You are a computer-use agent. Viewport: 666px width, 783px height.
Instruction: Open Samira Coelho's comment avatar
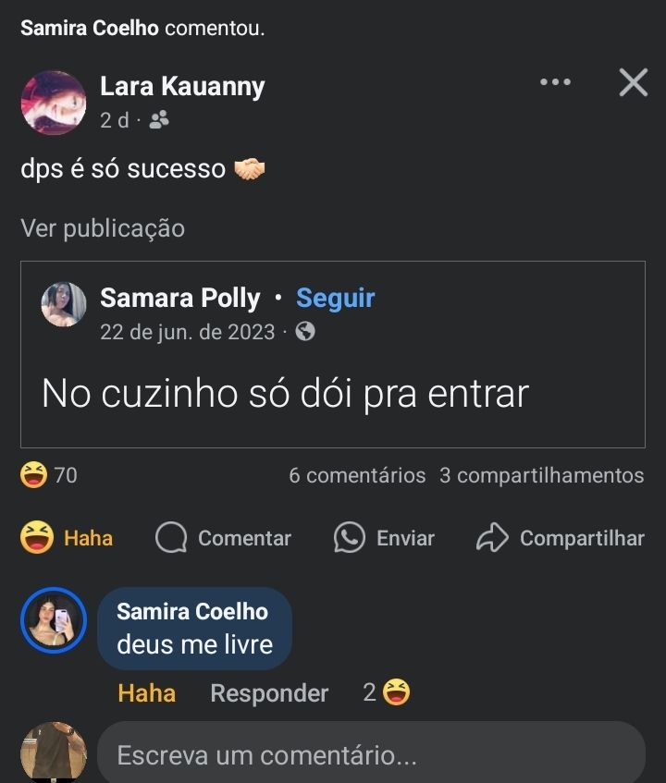point(54,620)
